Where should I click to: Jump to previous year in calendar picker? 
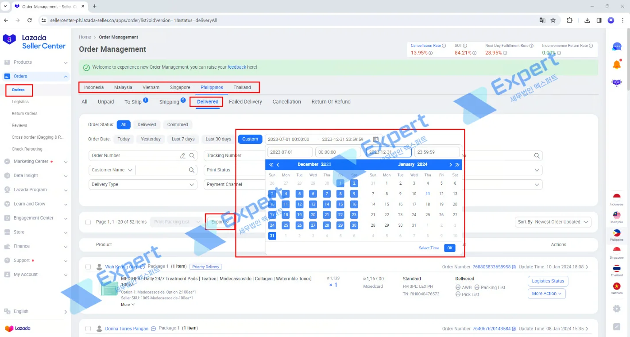click(x=271, y=165)
